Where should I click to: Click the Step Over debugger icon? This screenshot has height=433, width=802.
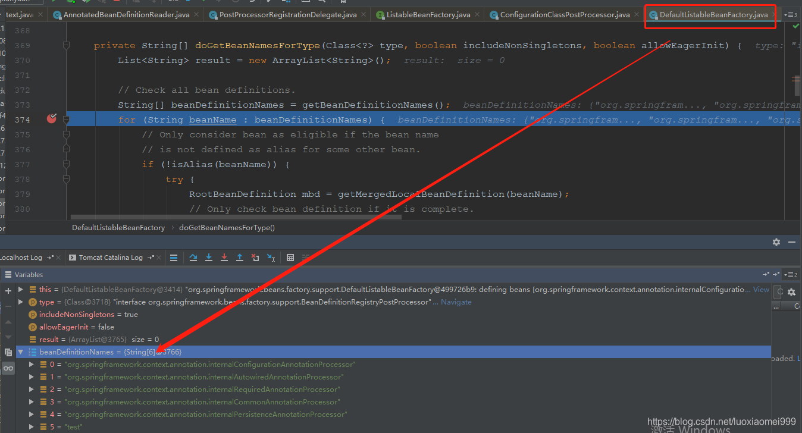(193, 258)
